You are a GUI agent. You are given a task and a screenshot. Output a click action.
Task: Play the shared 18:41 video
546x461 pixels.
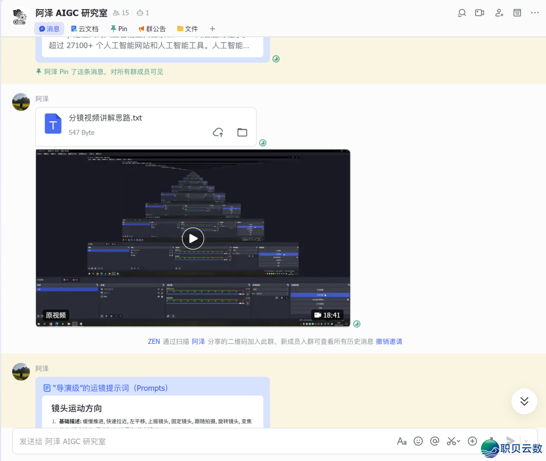click(x=193, y=238)
